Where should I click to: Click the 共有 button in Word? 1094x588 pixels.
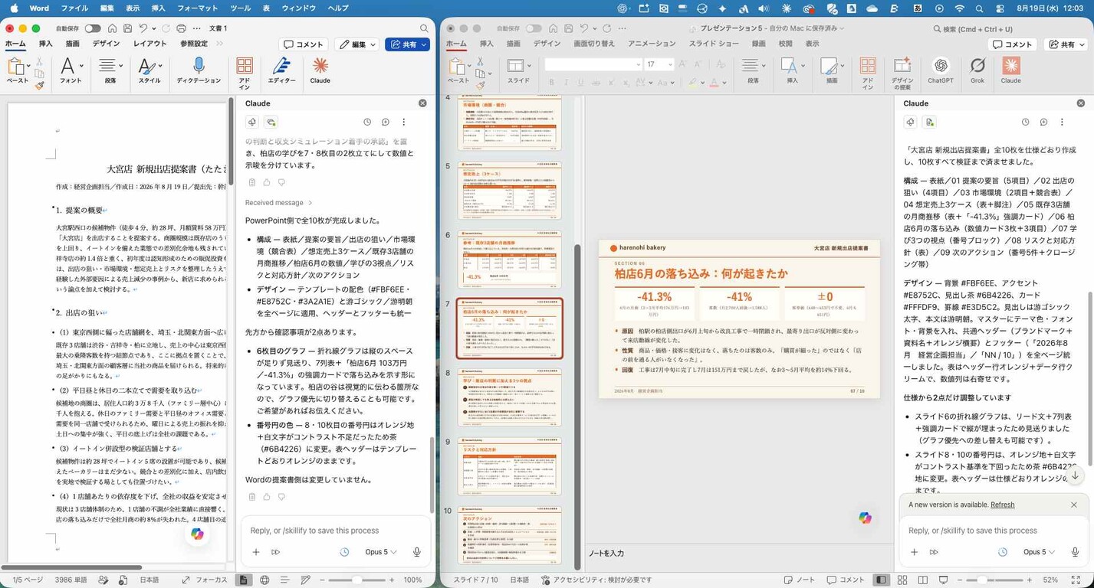[407, 44]
